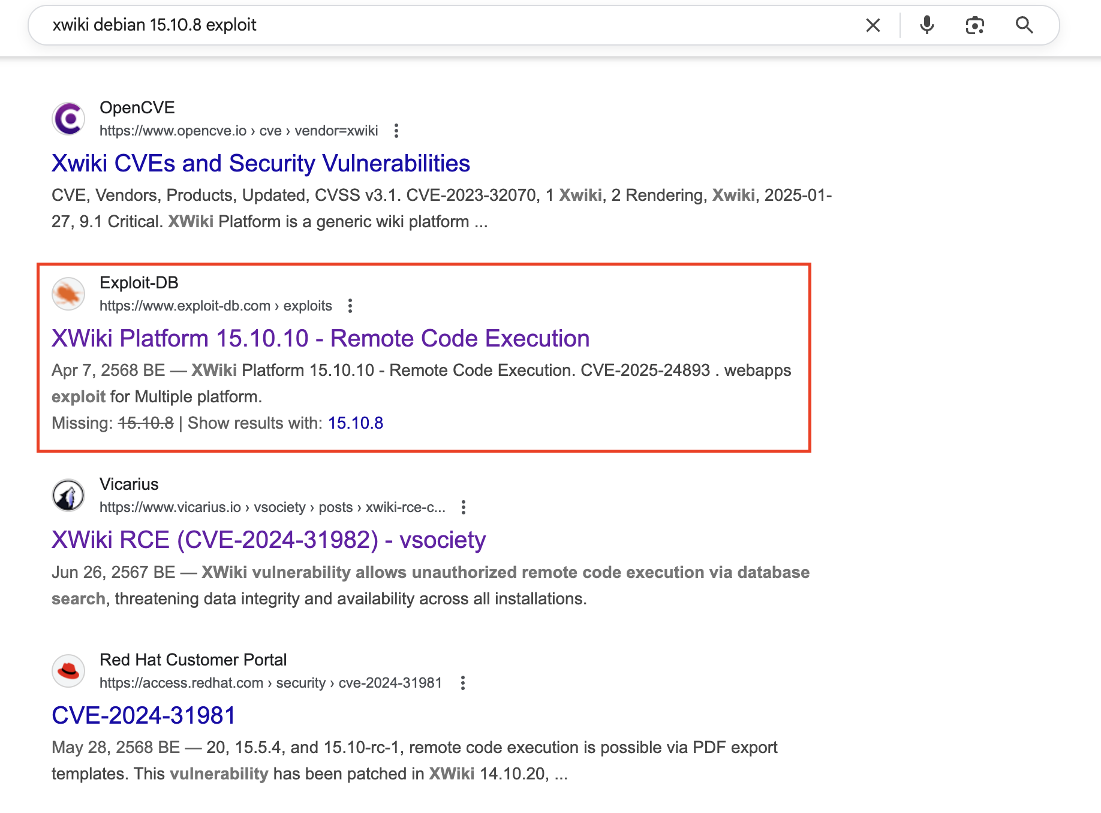The image size is (1101, 813).
Task: Clear the search query with X icon
Action: pyautogui.click(x=873, y=25)
